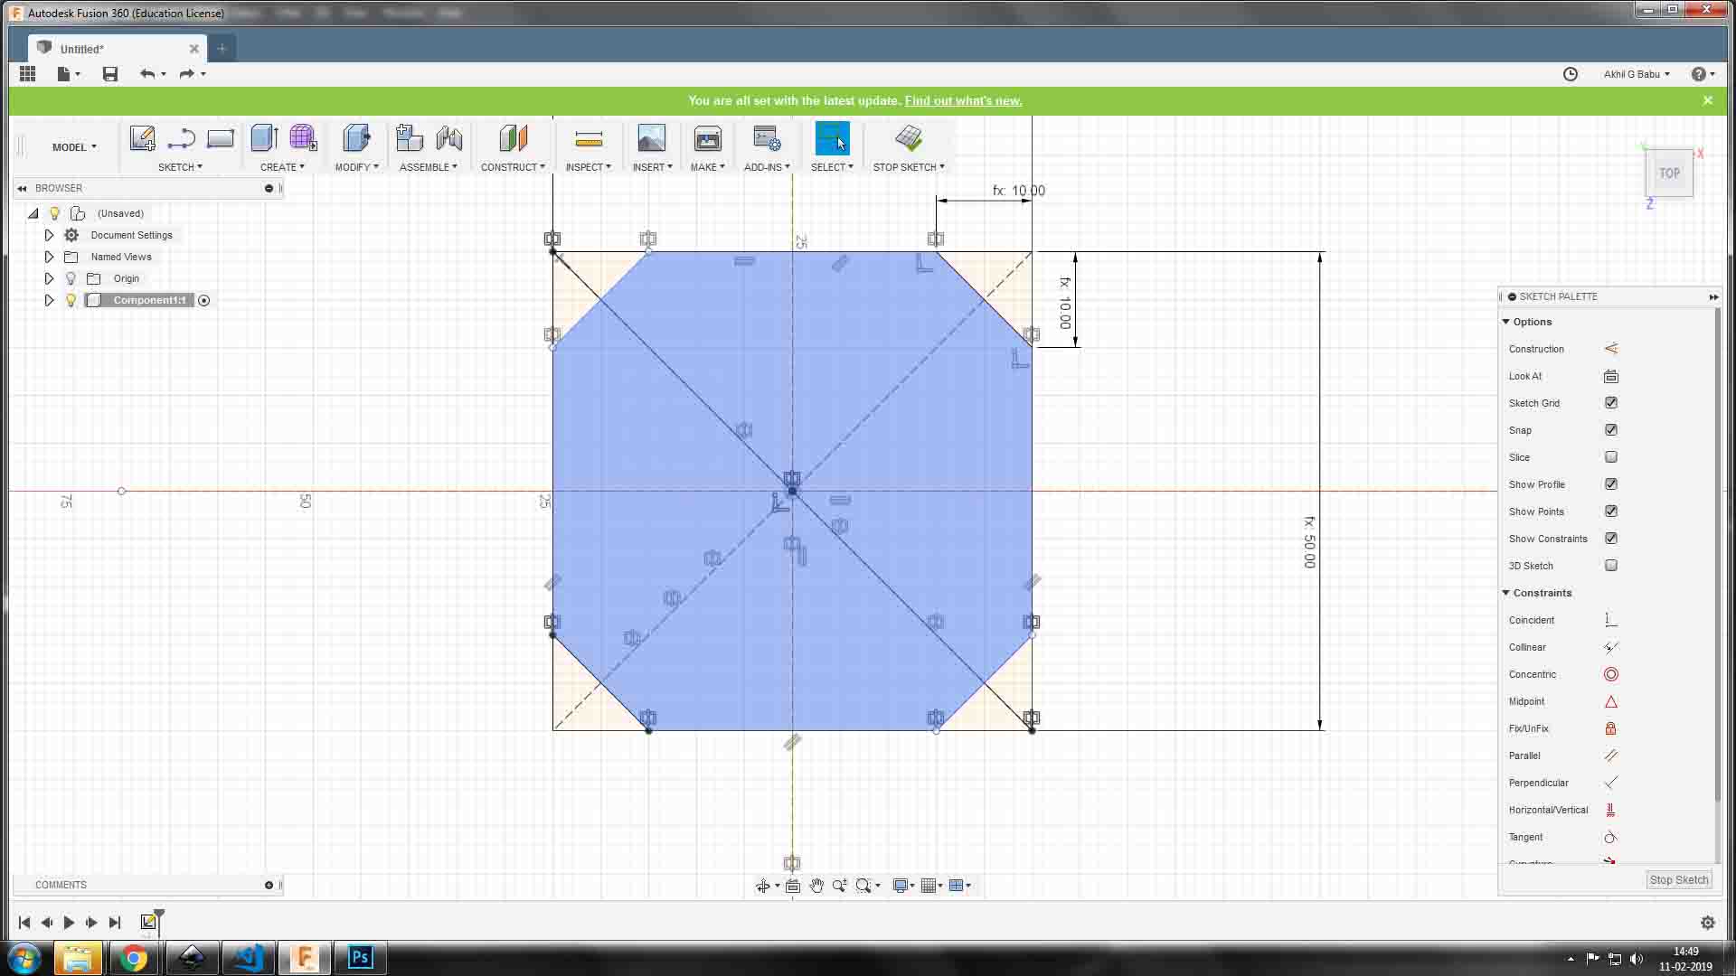
Task: Select the Extrude tool icon
Action: point(264,138)
